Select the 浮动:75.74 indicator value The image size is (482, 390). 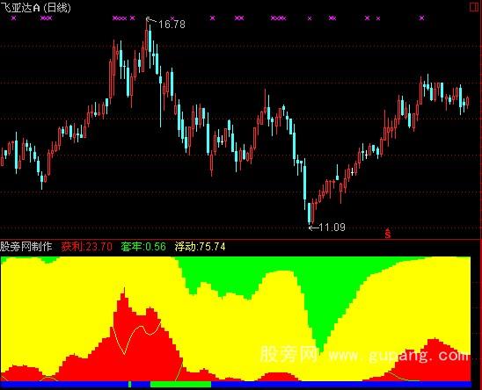click(x=201, y=247)
